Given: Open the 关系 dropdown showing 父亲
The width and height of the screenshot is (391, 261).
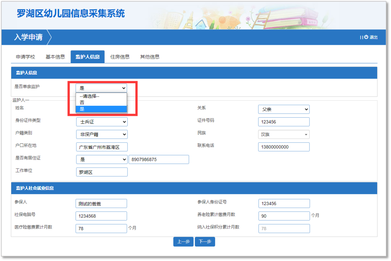Looking at the screenshot, I should pos(283,109).
